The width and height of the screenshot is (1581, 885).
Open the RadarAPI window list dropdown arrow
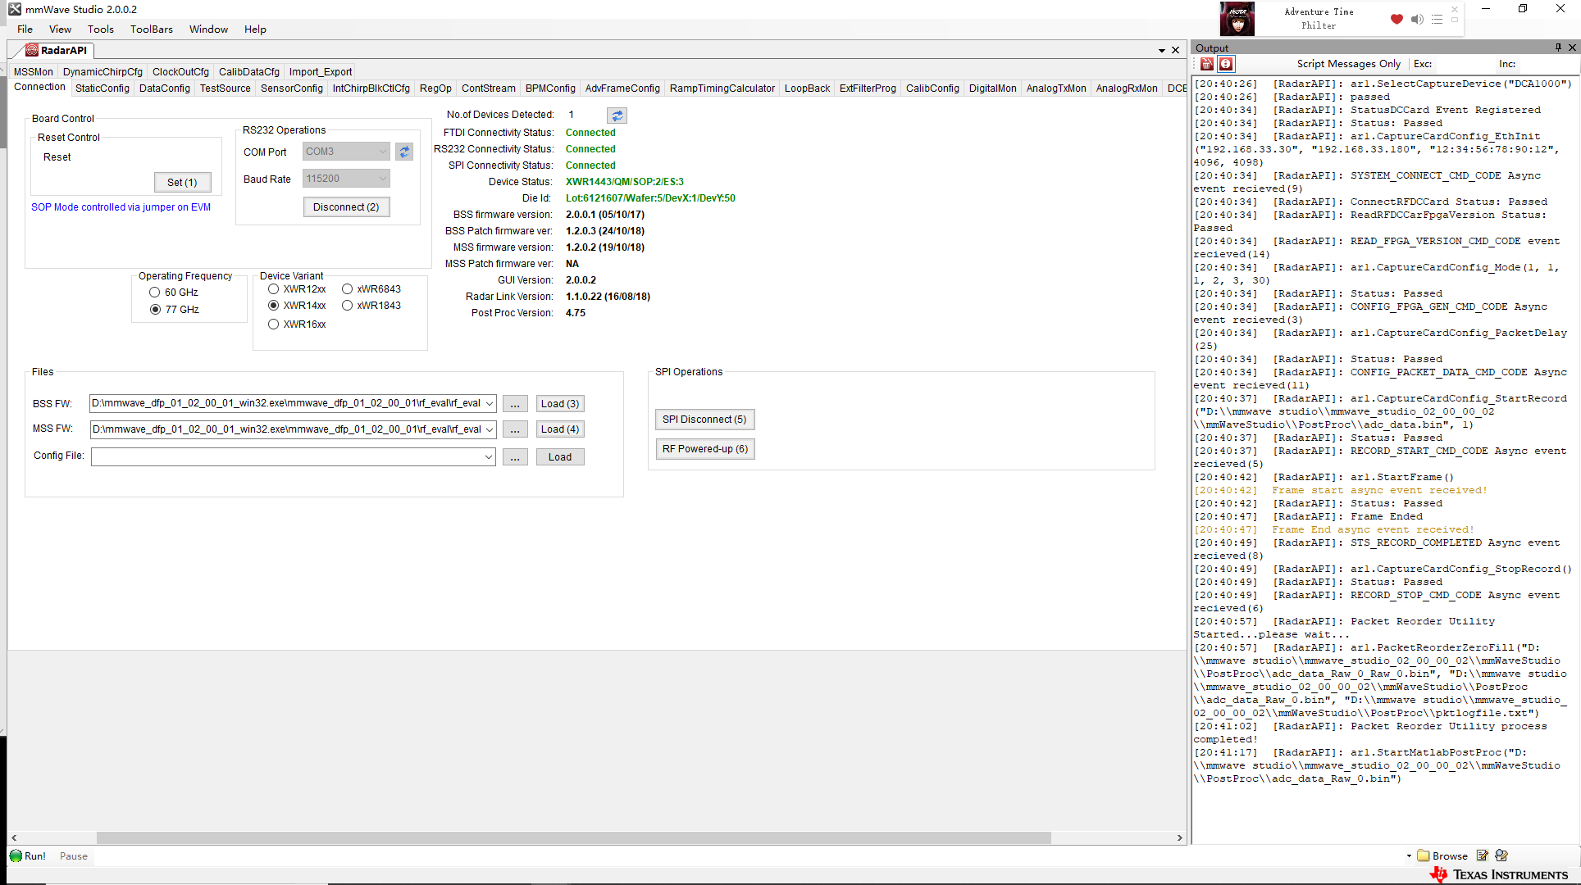point(1162,51)
